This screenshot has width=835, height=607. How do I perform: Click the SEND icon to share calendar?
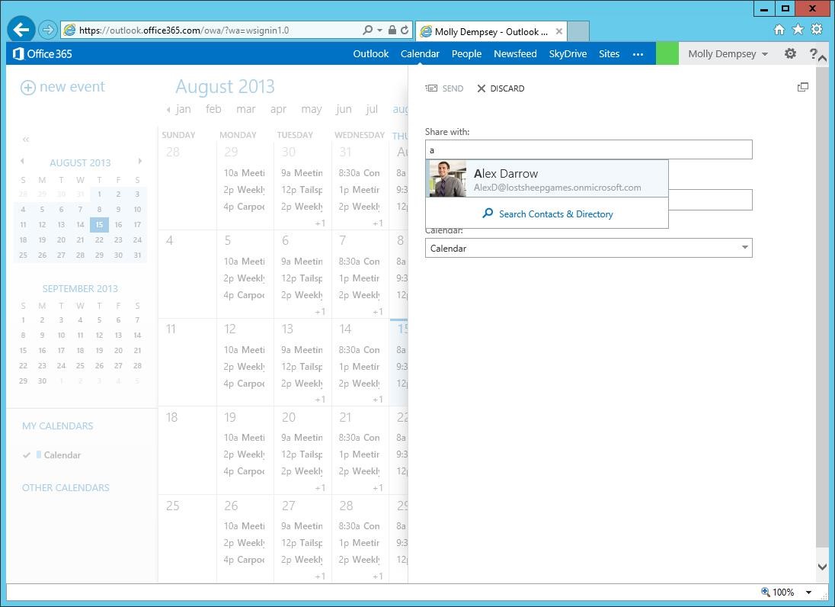pyautogui.click(x=444, y=88)
